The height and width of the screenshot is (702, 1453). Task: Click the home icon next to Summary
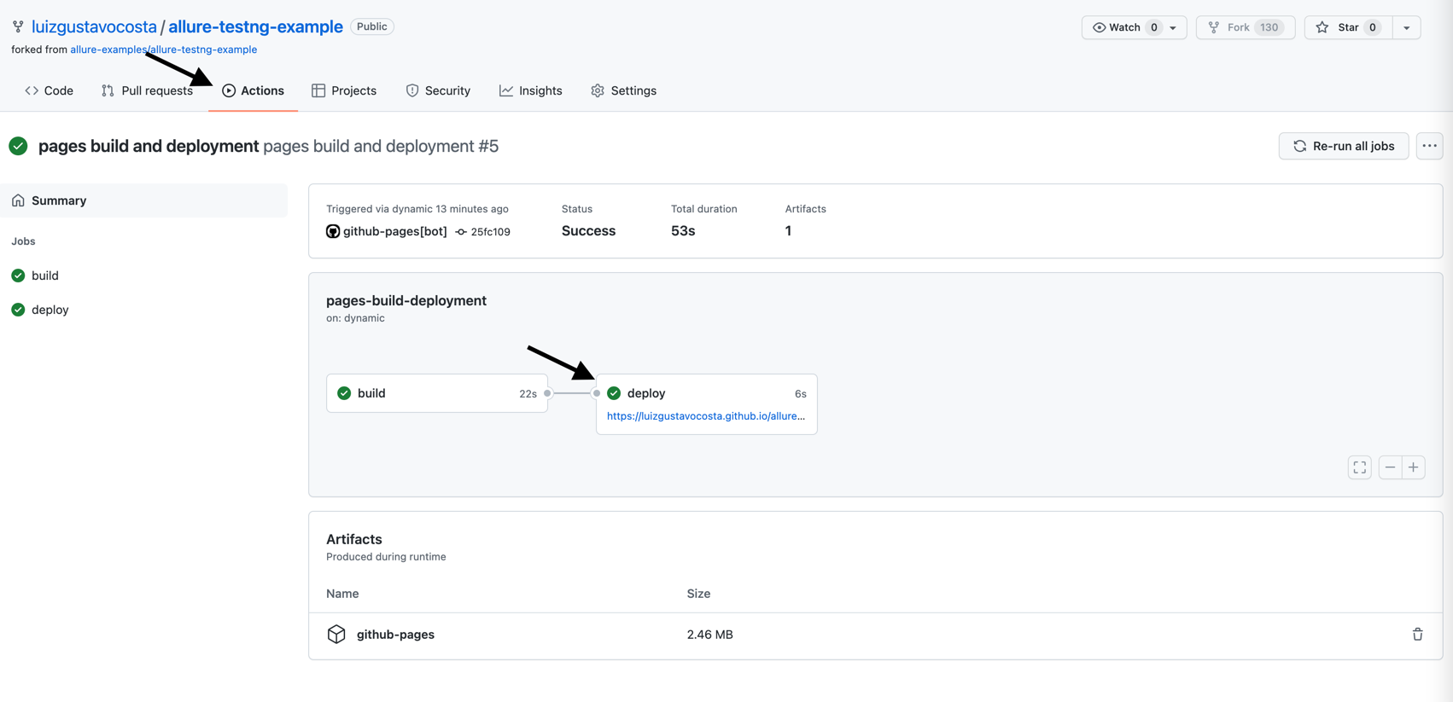(18, 200)
